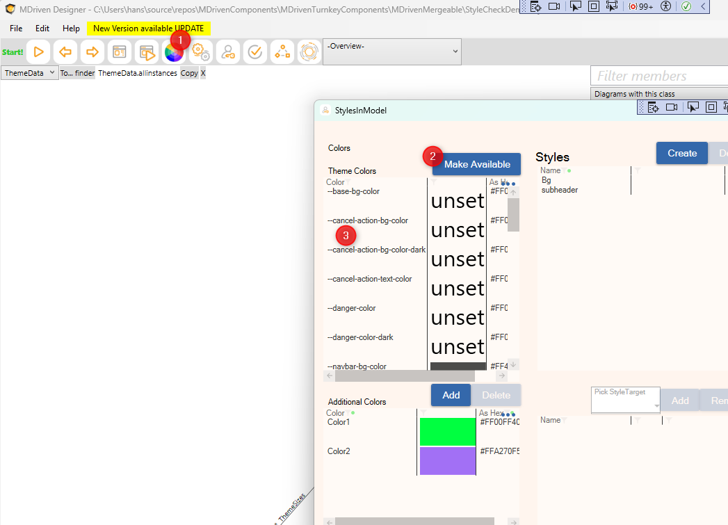This screenshot has width=728, height=525.
Task: Open the double-gear settings icon
Action: [201, 52]
